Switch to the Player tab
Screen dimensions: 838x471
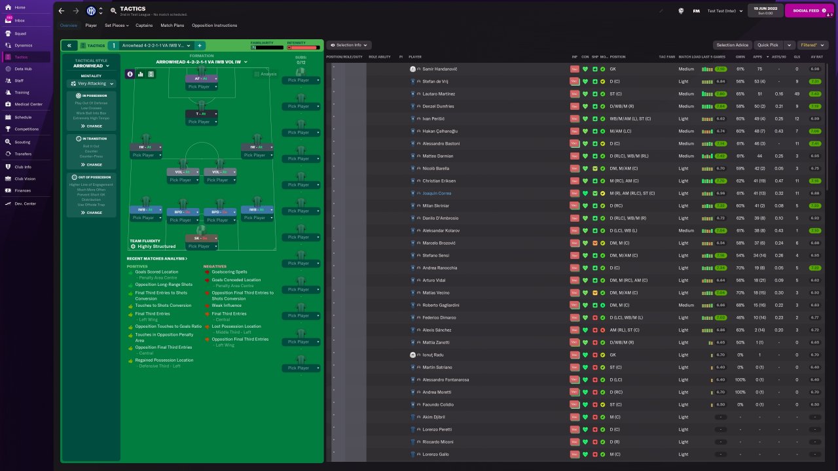click(91, 26)
